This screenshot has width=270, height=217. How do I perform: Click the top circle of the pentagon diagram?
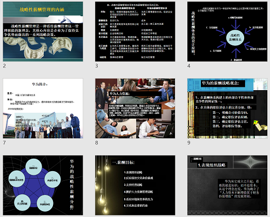pos(34,167)
